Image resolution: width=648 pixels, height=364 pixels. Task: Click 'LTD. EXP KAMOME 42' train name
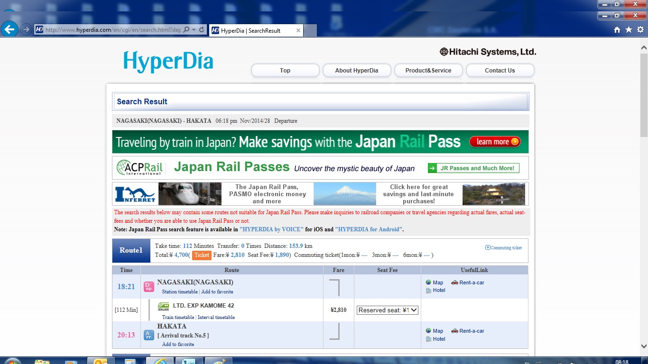point(204,306)
